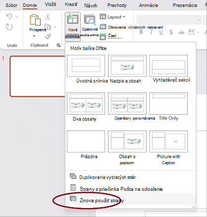Switch to the Vložiť tab

[51, 4]
